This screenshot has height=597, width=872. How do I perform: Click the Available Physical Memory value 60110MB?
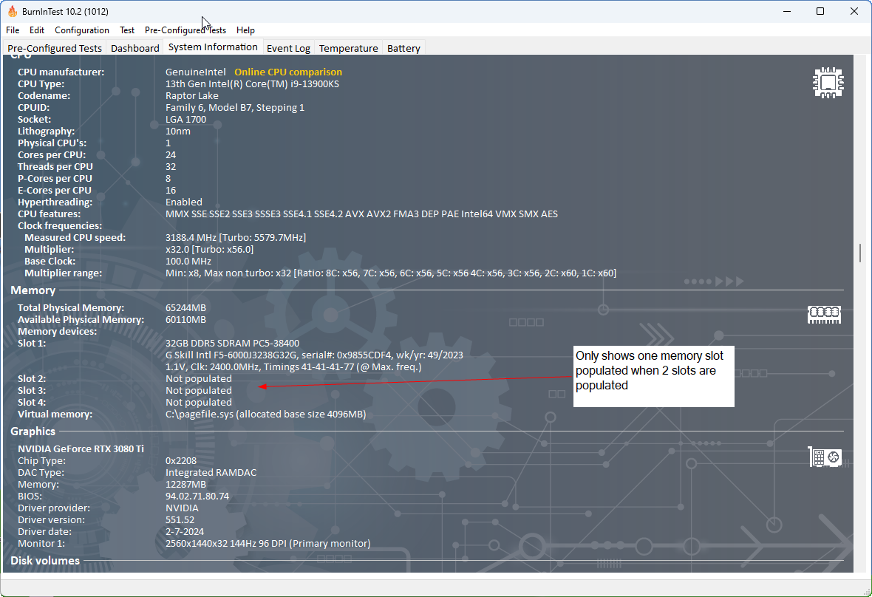[x=185, y=320]
